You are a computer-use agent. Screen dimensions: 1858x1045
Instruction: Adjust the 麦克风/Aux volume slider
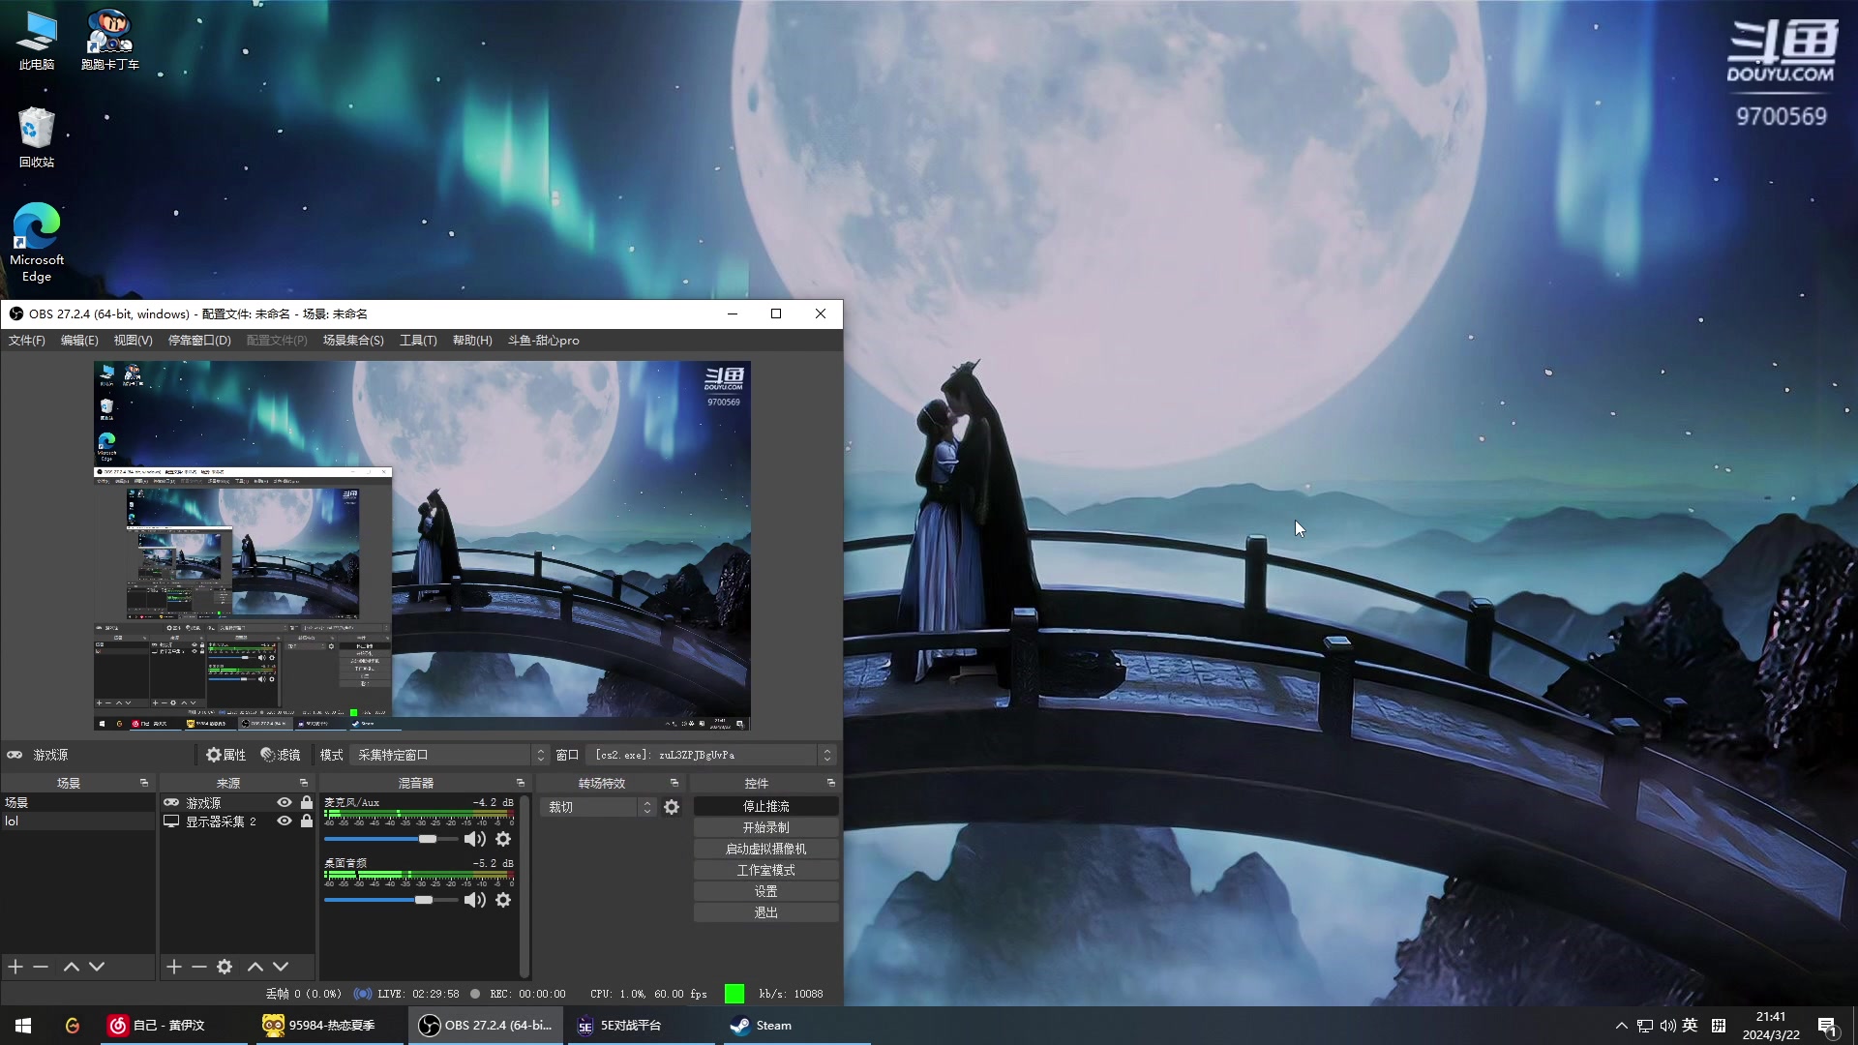(x=391, y=839)
